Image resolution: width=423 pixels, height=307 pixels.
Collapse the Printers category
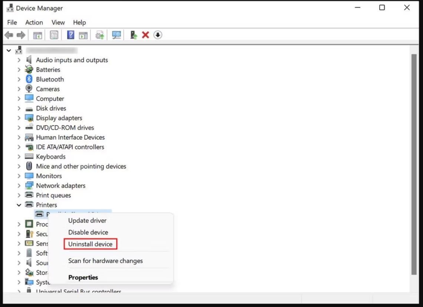19,205
